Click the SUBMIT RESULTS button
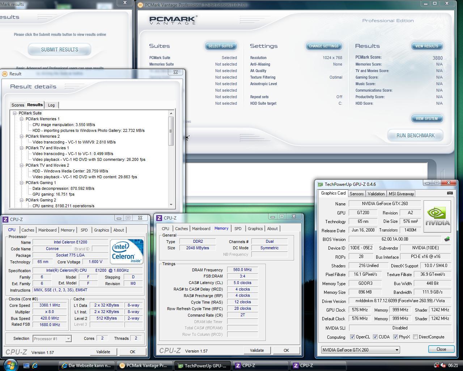This screenshot has width=463, height=371. 59,50
